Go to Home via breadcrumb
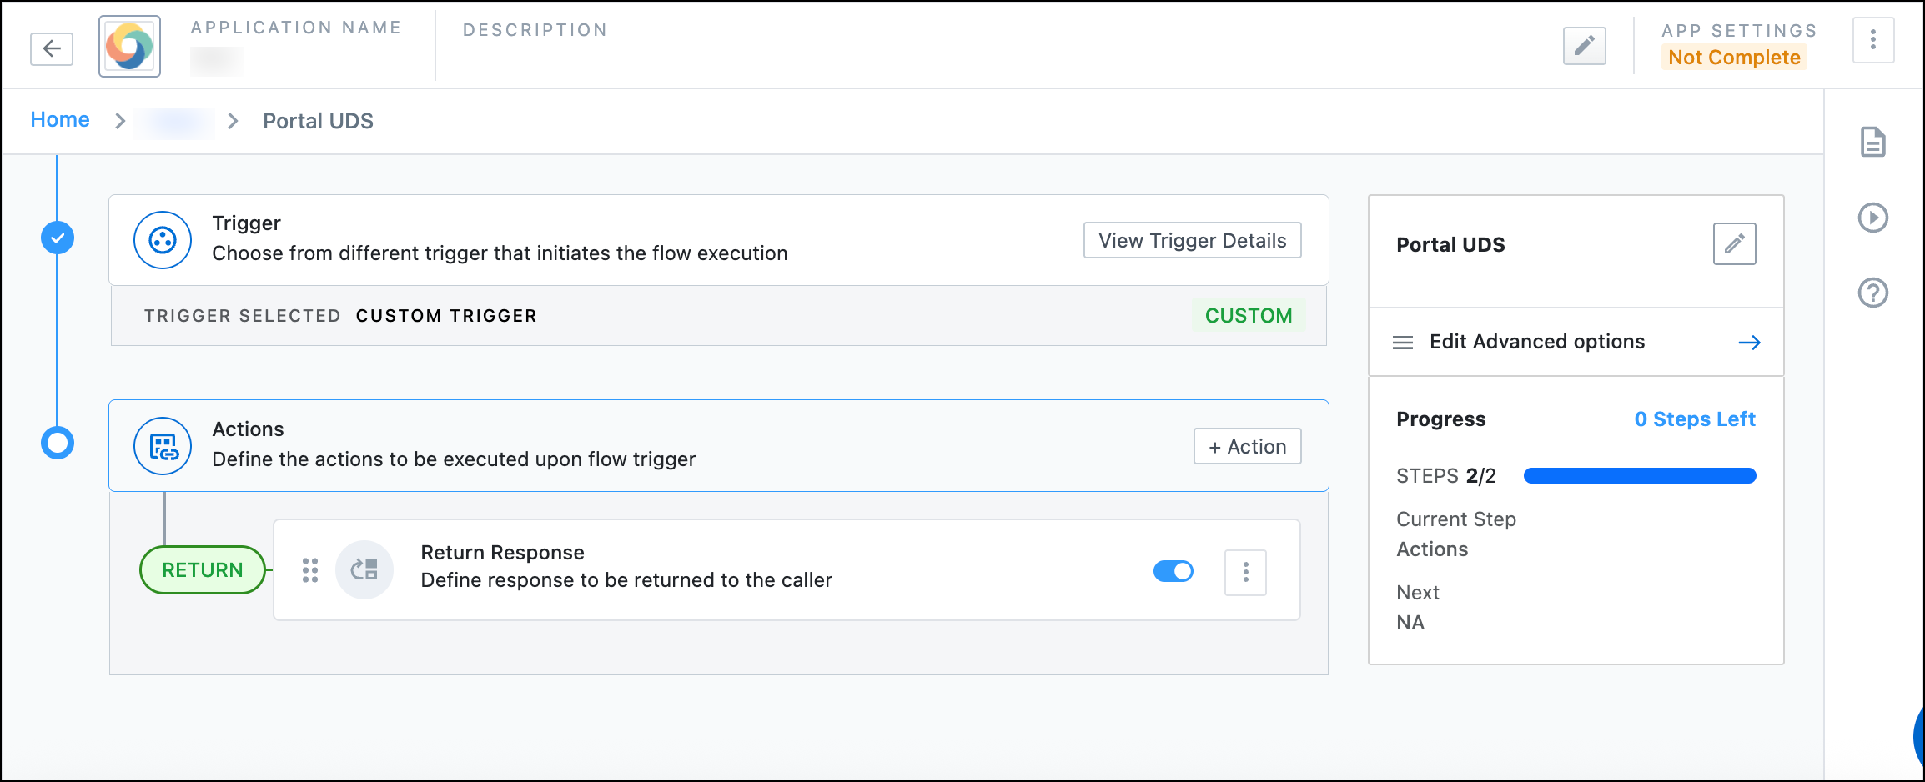1925x782 pixels. point(59,119)
